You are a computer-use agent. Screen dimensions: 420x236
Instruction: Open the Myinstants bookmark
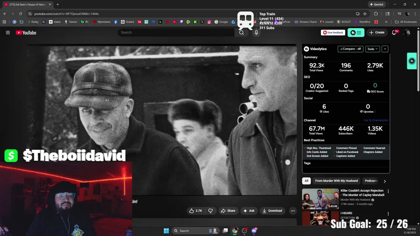[x=101, y=22]
